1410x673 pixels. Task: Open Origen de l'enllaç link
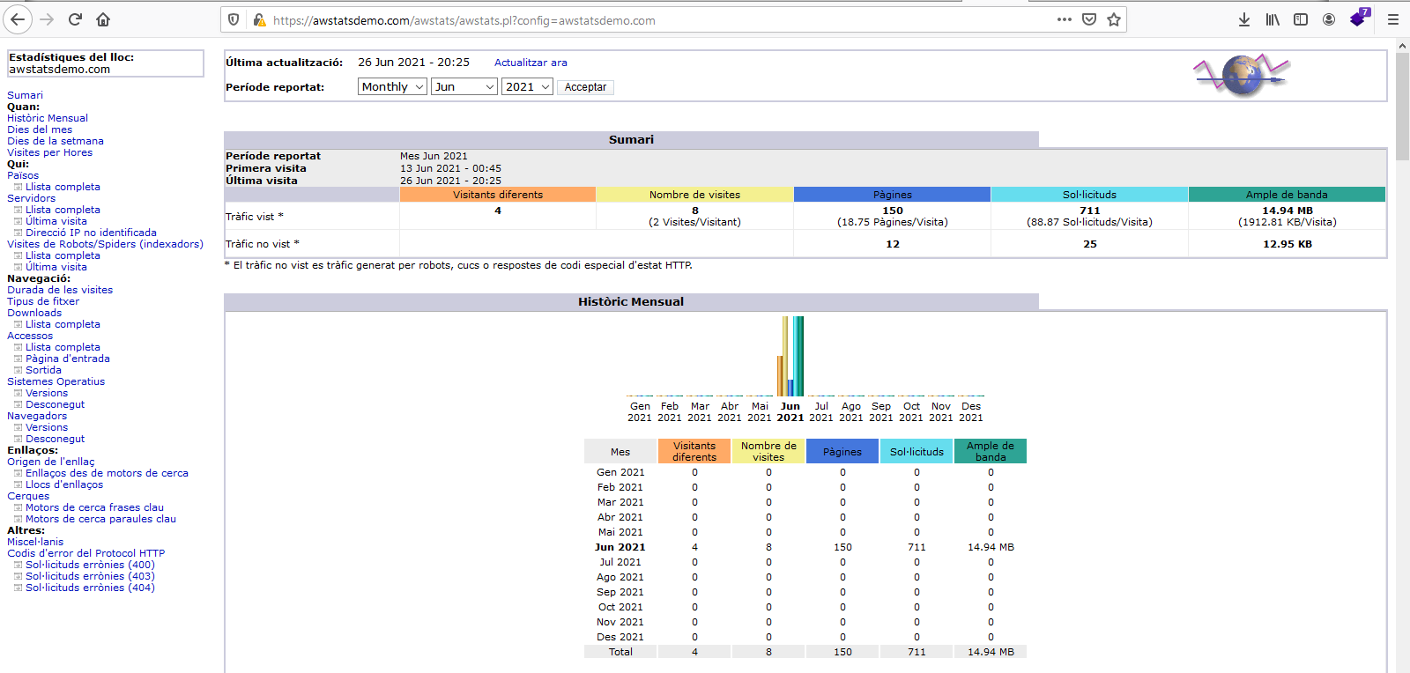[x=50, y=462]
